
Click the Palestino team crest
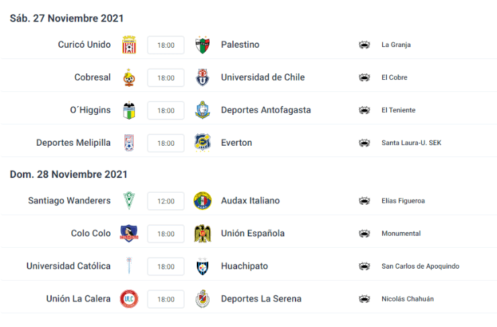203,45
